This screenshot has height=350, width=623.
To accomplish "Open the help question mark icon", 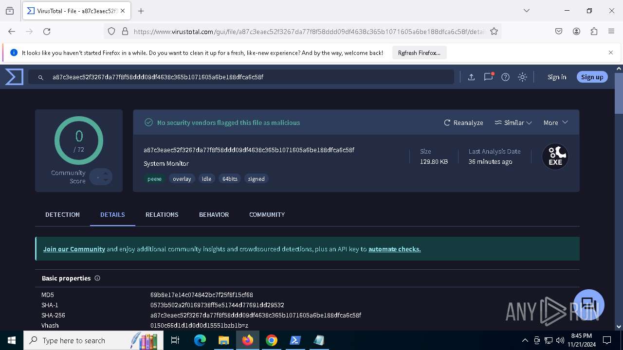I will tap(505, 77).
